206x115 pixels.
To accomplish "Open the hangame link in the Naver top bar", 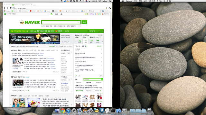I will (x=105, y=14).
